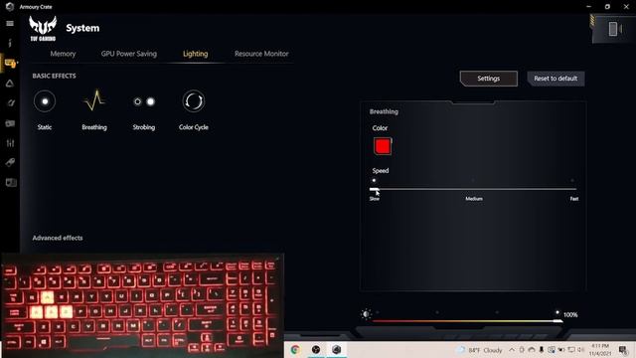Choose the Strobing lighting effect
Screen dimensions: 636x358
click(144, 101)
